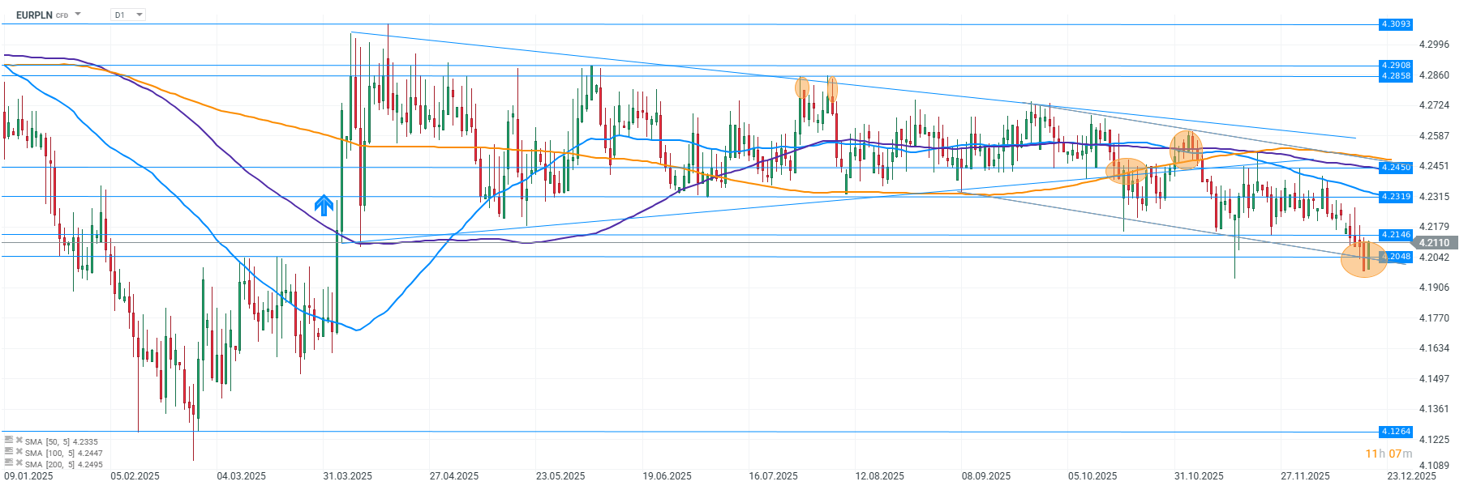The width and height of the screenshot is (1468, 490).
Task: Click the EURPLN instrument name
Action: (x=34, y=15)
